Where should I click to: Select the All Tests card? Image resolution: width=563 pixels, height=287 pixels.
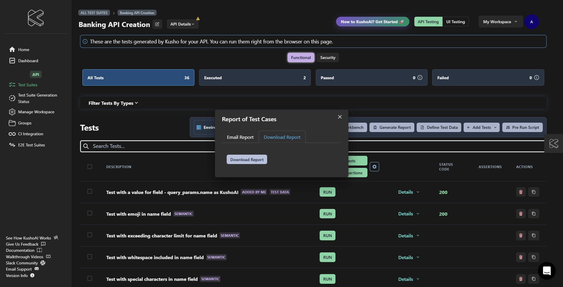138,77
